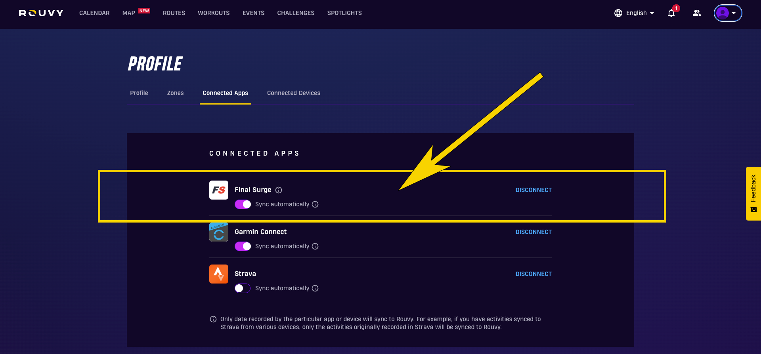Open the friends people icon

click(697, 13)
